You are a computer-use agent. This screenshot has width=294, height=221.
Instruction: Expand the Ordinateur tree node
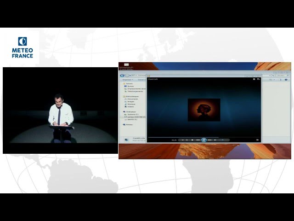pos(124,111)
